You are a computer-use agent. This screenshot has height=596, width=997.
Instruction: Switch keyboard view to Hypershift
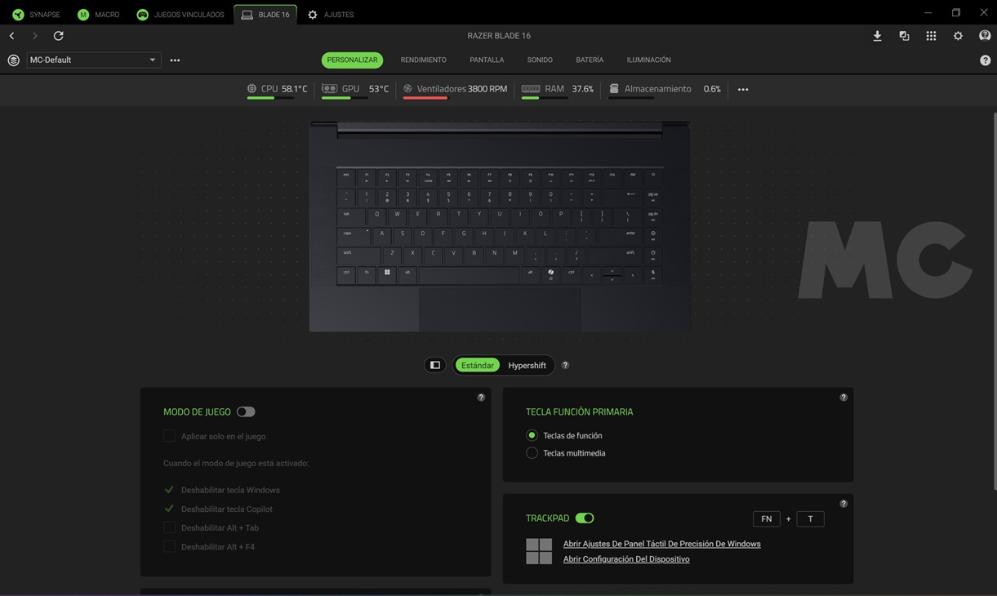coord(527,365)
